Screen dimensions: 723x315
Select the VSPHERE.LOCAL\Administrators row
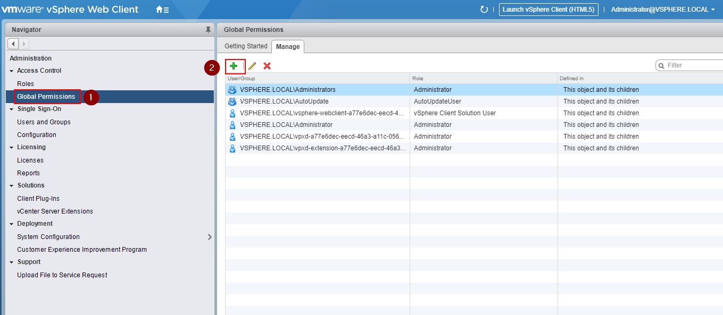coord(474,90)
